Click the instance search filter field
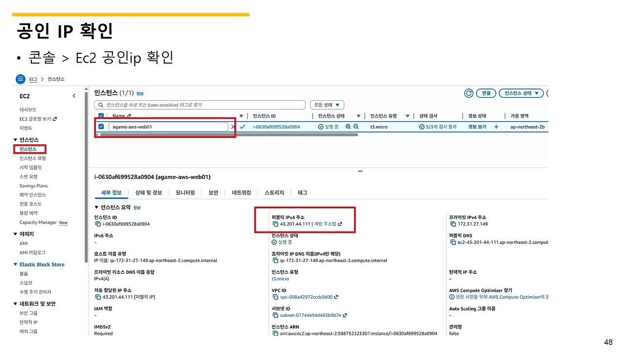 click(x=200, y=105)
